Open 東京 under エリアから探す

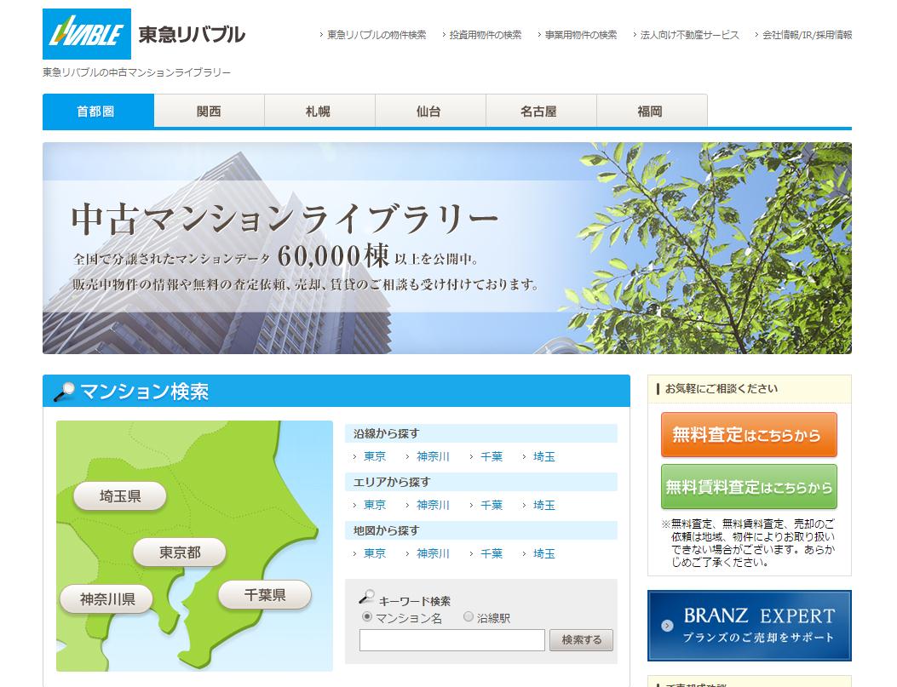[x=375, y=506]
